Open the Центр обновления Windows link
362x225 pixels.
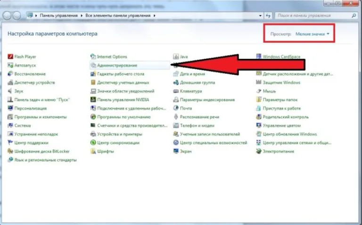[x=290, y=134]
